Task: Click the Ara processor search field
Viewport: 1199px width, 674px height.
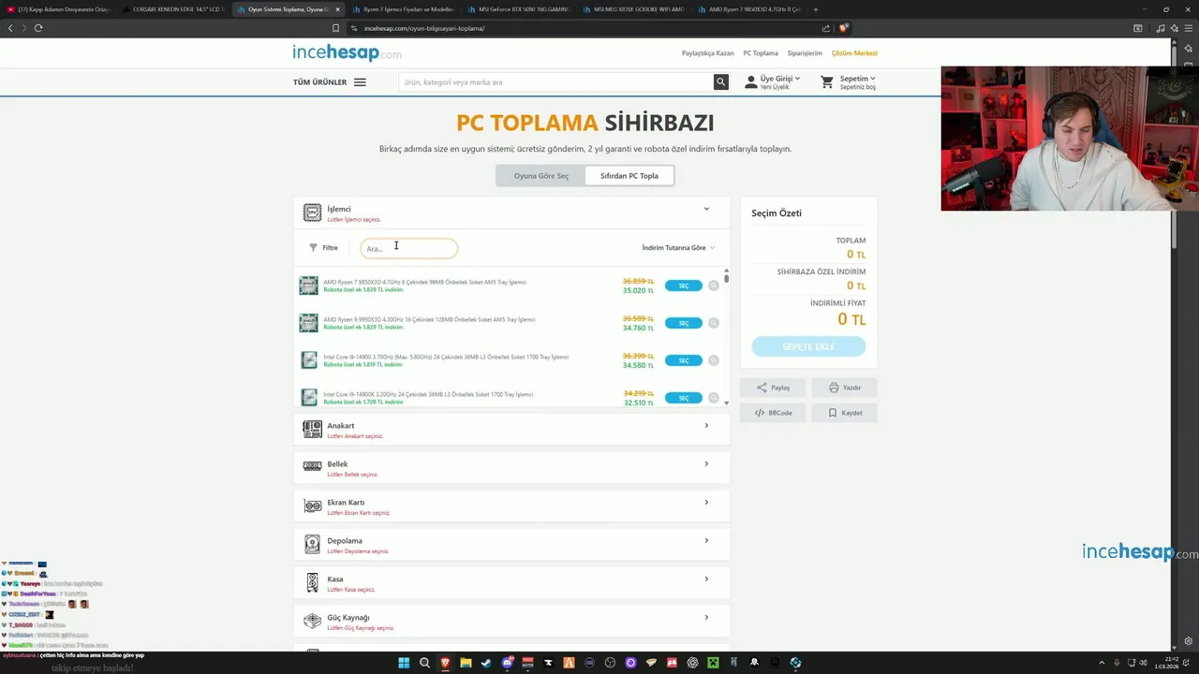Action: (409, 248)
